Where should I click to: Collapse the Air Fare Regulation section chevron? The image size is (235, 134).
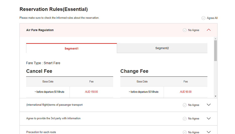(x=208, y=30)
